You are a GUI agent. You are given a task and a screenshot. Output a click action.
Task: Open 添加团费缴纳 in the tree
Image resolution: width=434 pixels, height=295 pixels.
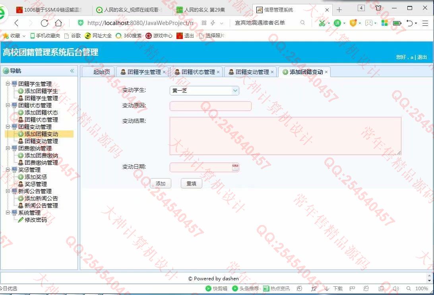41,155
